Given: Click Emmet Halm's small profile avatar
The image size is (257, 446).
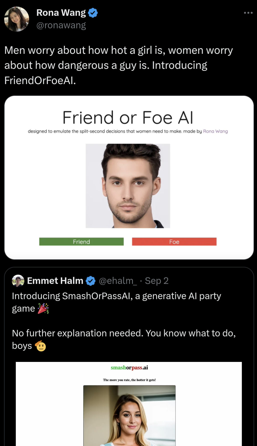Looking at the screenshot, I should pos(18,281).
